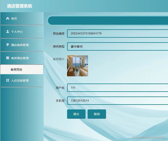
Task: Expand the 入住安排管理 chevron
Action: [x=39, y=80]
